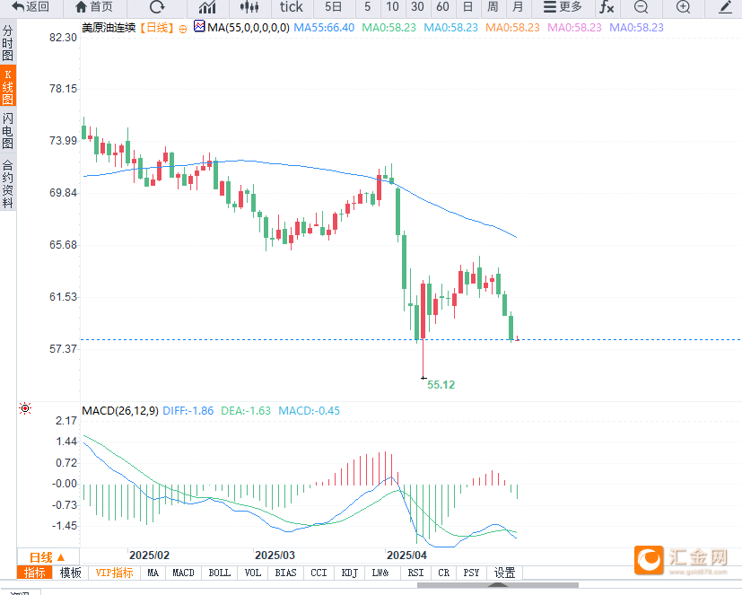Open the VIP指标 tab

114,573
